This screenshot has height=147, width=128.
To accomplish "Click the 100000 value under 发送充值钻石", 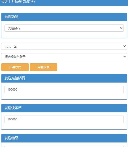I will [x=12, y=89].
